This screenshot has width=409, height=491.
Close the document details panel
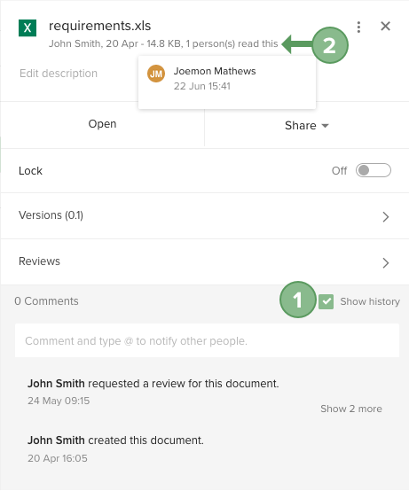point(385,27)
